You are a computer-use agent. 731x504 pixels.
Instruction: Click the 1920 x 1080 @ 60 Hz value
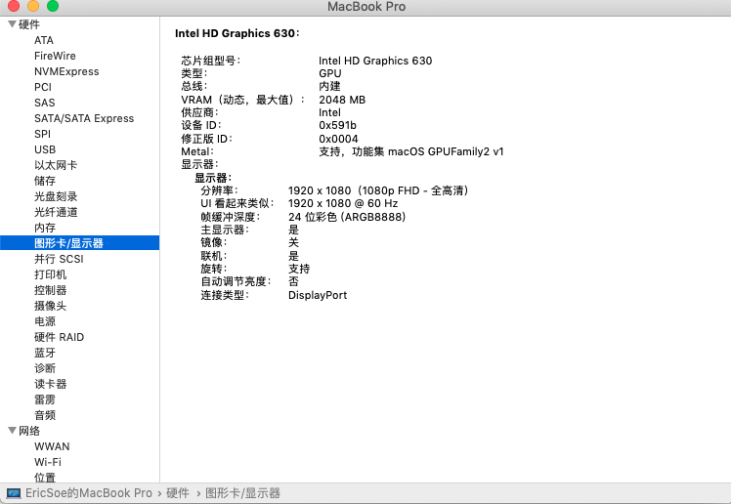click(343, 203)
